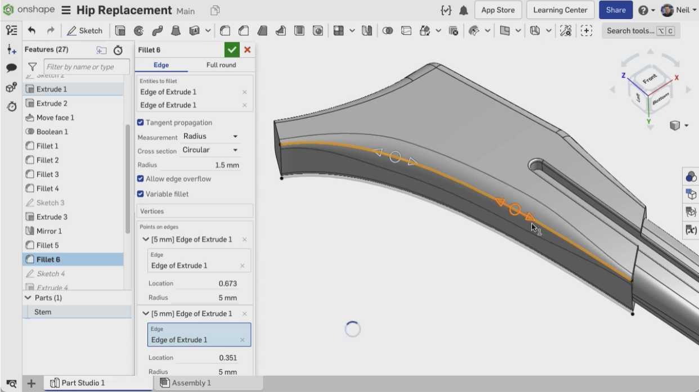Image resolution: width=699 pixels, height=392 pixels.
Task: Open the filter funnel icon in feature list
Action: (x=33, y=67)
